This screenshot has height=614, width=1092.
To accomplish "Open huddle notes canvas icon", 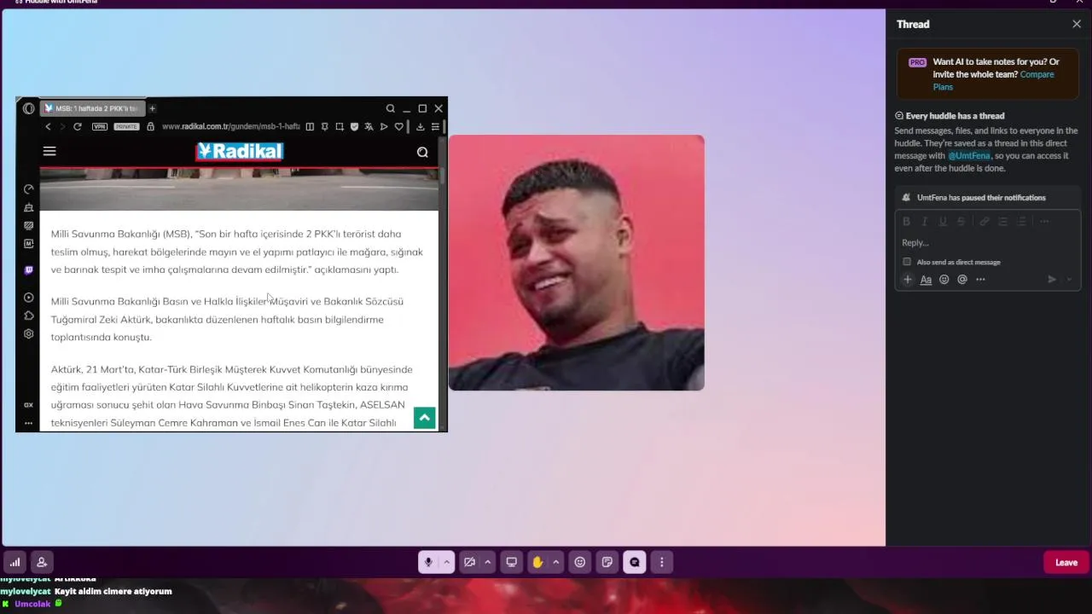I will pos(607,562).
